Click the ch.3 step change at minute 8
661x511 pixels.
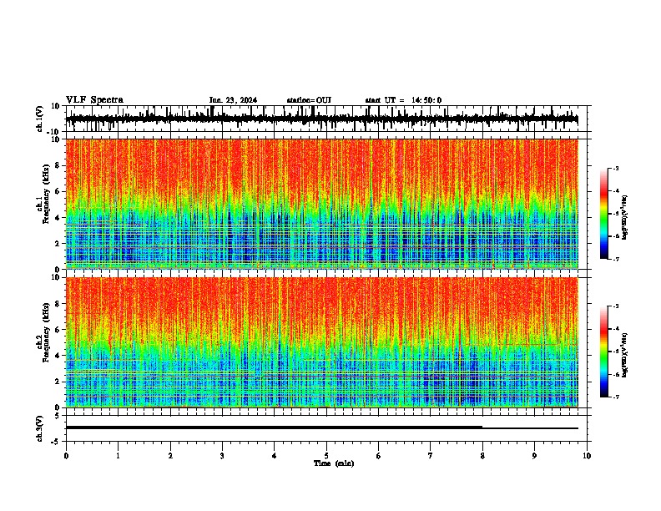pos(482,428)
